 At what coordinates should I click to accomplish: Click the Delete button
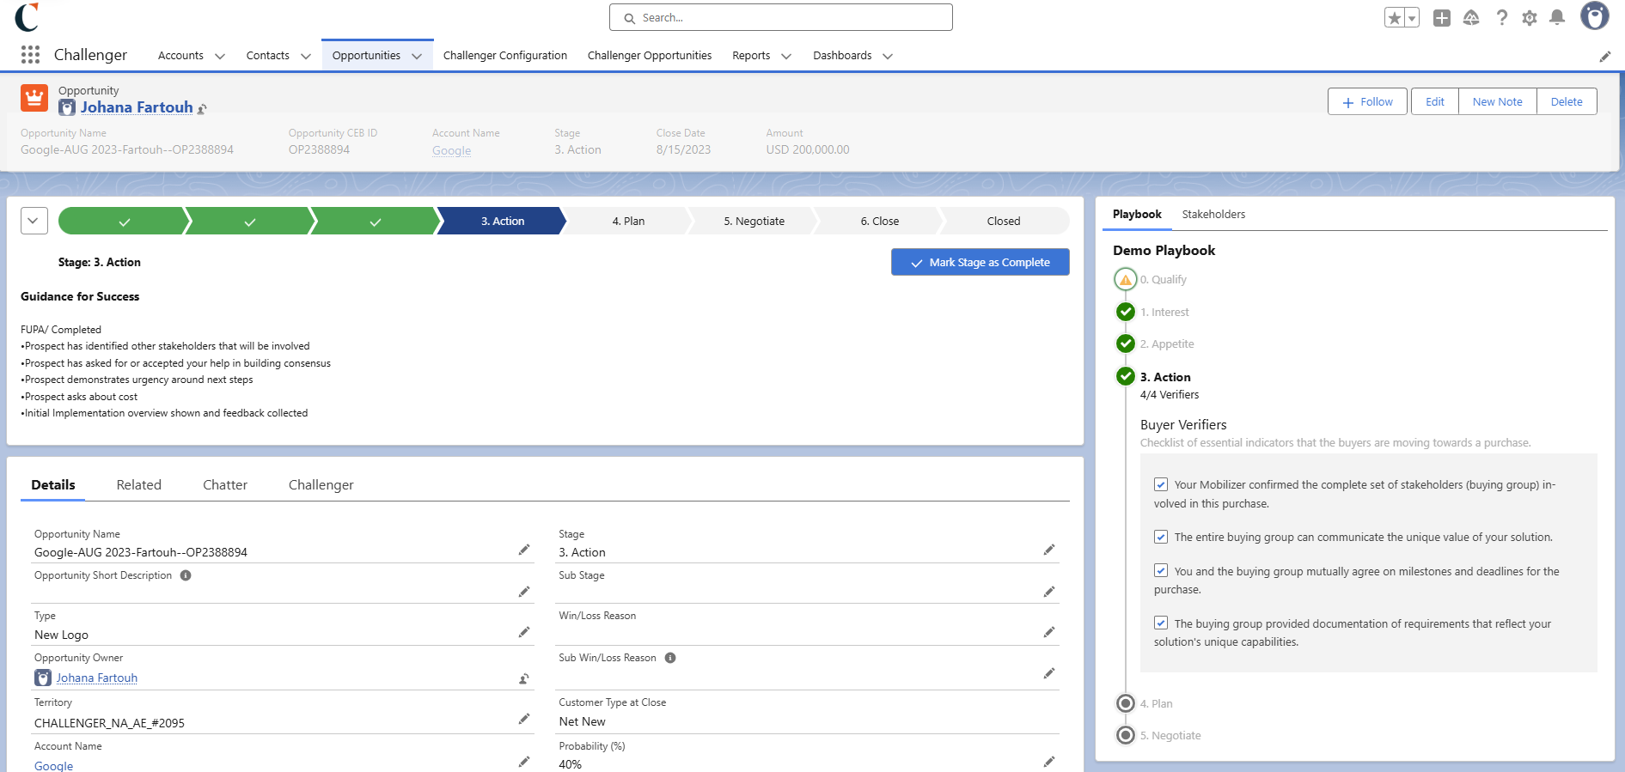click(x=1567, y=101)
